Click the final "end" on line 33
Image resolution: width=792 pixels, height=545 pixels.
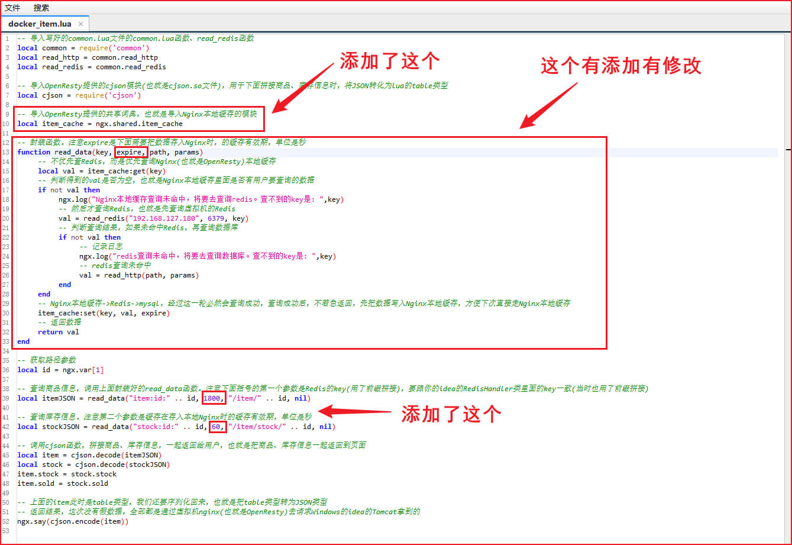[23, 341]
